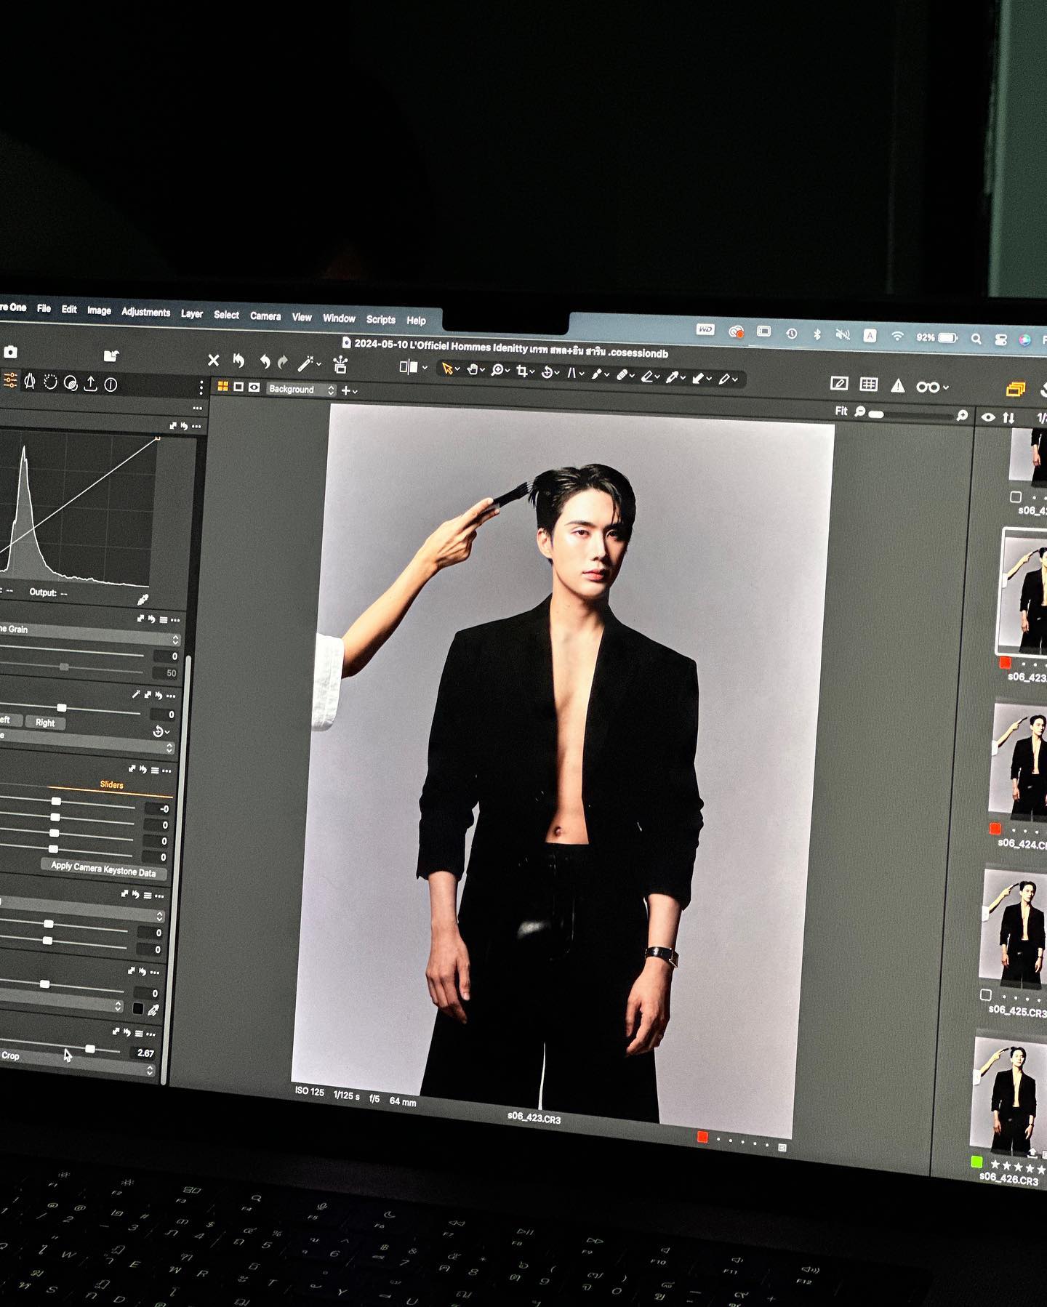
Task: Switch to single-image viewer mode
Action: coord(238,387)
